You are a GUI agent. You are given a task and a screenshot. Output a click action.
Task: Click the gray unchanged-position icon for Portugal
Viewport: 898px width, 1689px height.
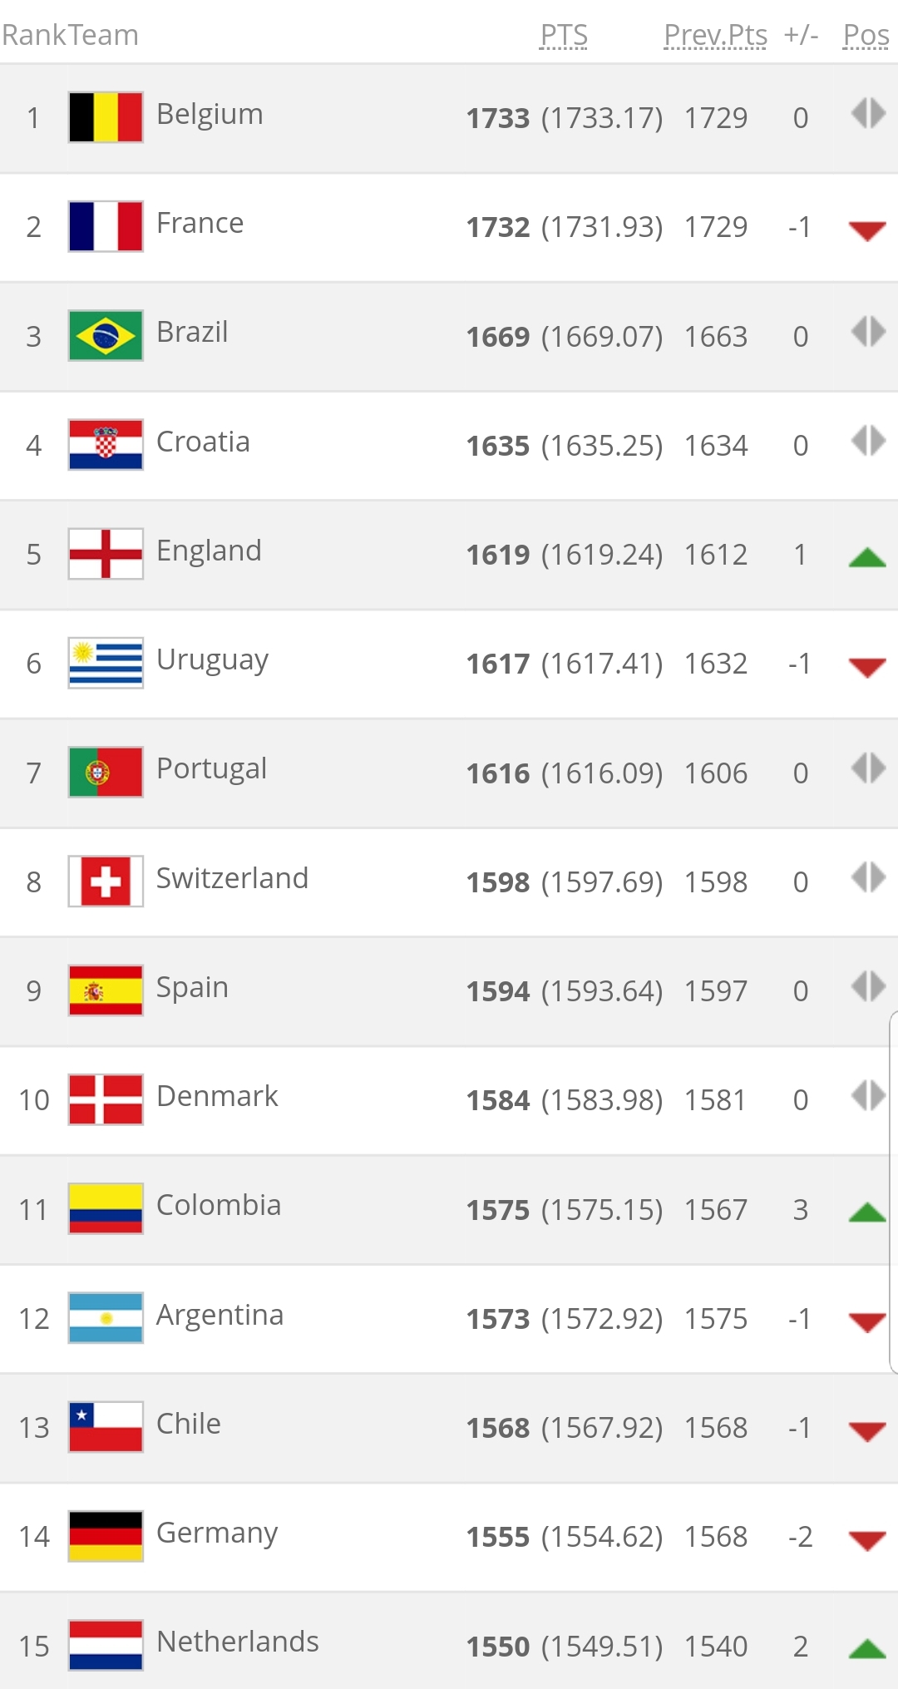click(x=869, y=768)
